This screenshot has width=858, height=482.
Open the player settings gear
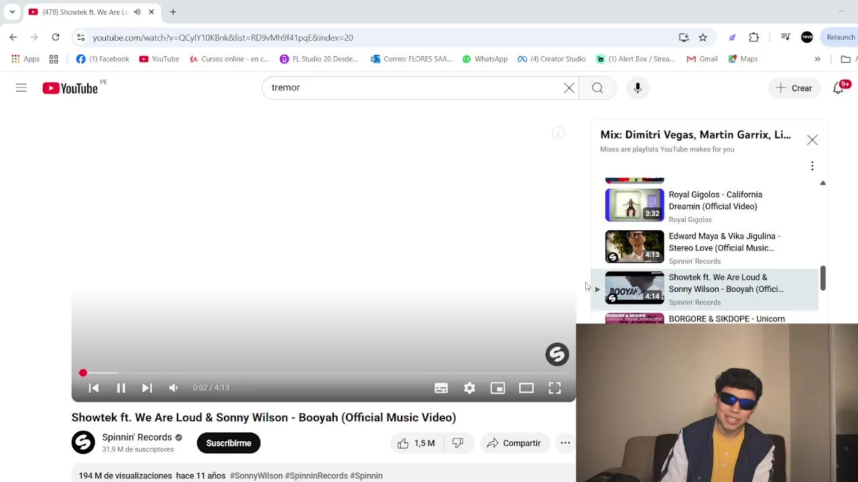(x=469, y=388)
